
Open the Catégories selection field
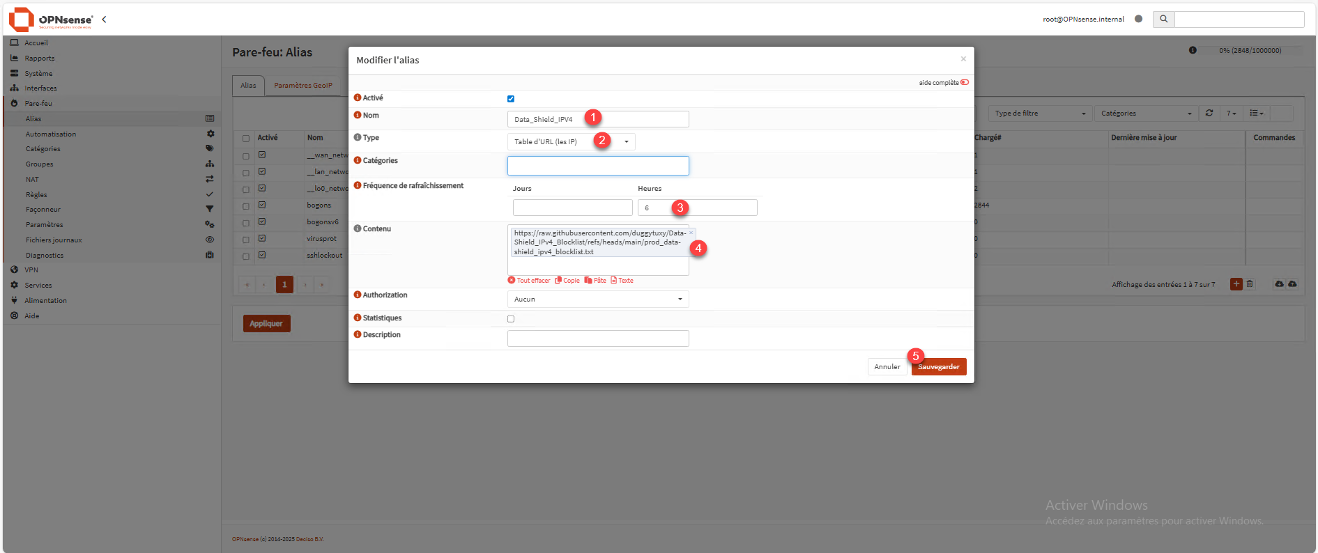597,166
